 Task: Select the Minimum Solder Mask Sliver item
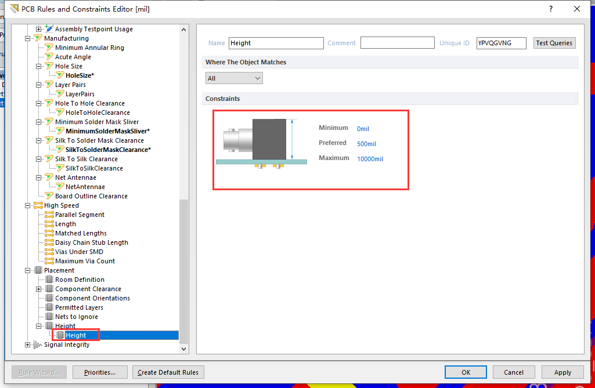click(x=97, y=122)
